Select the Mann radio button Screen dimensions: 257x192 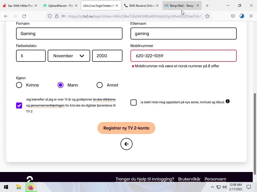pyautogui.click(x=60, y=85)
